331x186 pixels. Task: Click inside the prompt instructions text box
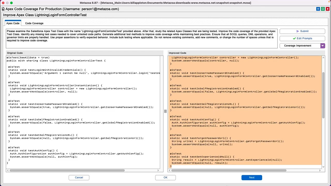point(142,38)
